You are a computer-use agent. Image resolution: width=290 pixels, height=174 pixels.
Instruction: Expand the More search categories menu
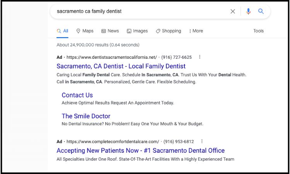196,31
